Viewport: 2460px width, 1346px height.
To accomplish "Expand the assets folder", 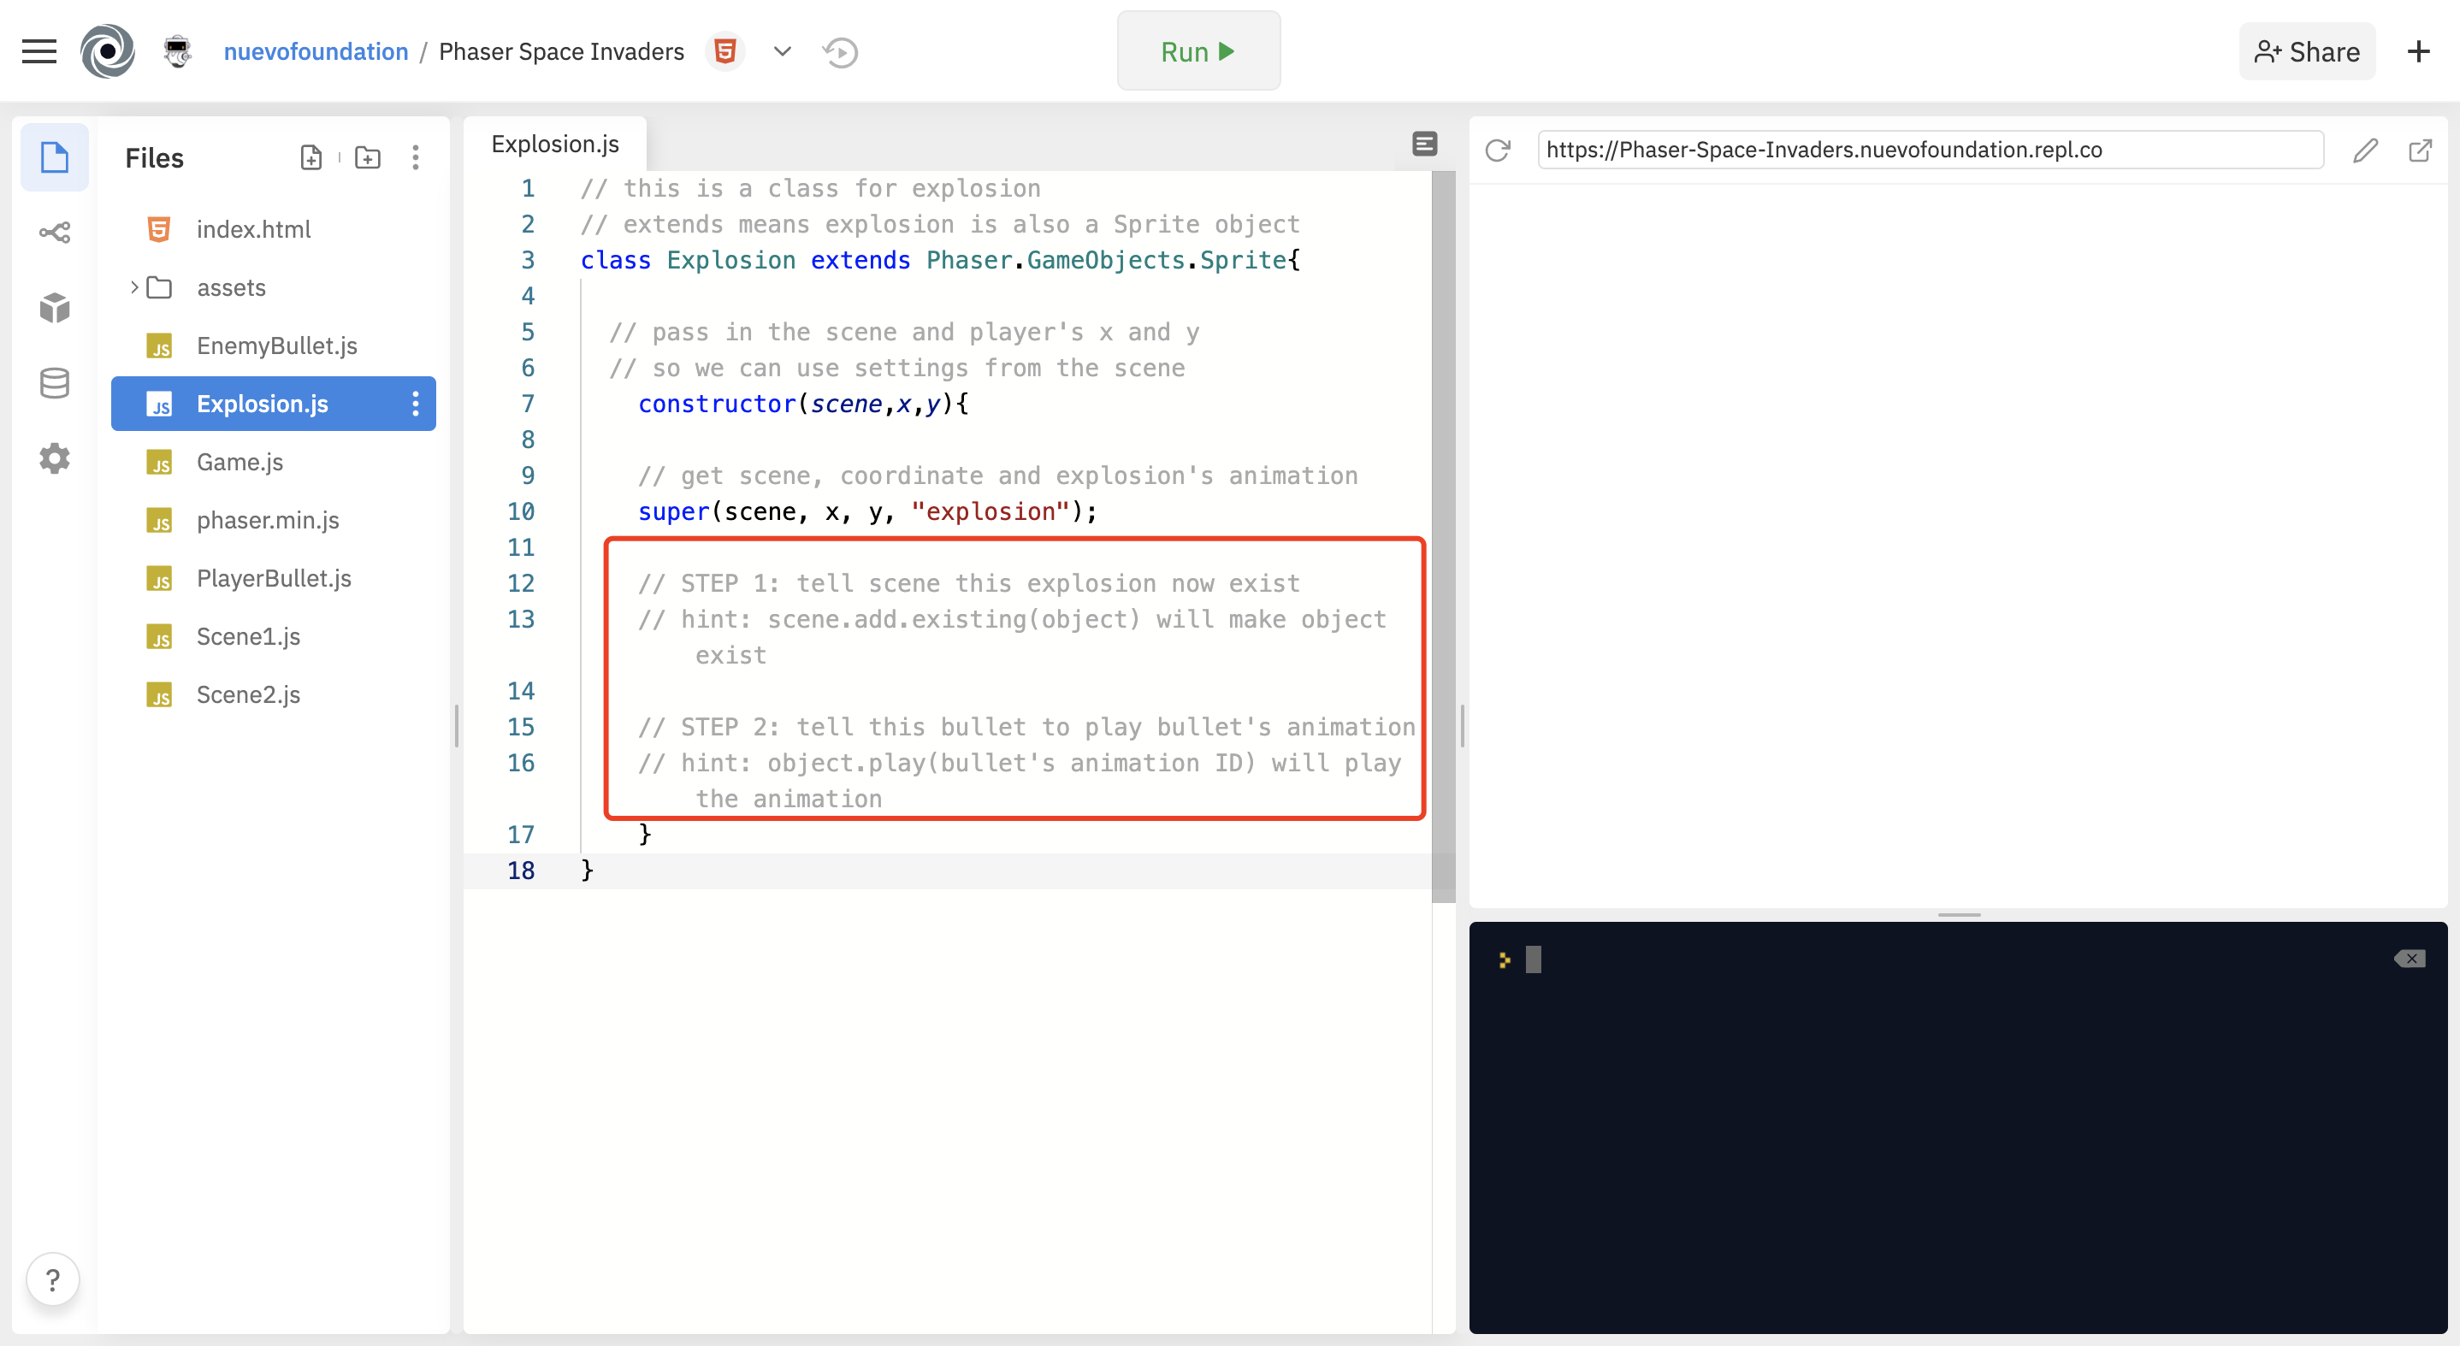I will click(134, 287).
